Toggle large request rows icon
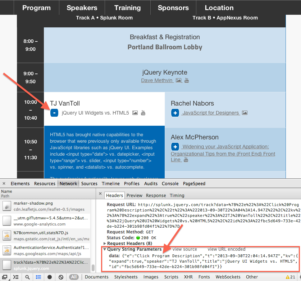 point(38,277)
